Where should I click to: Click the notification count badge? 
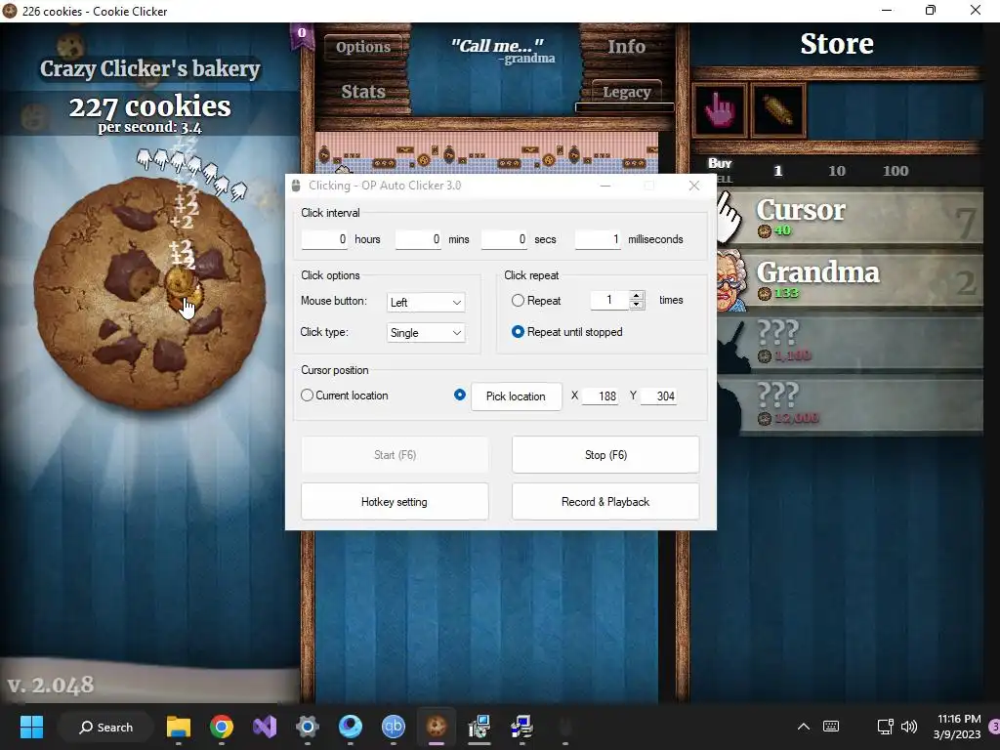(993, 727)
